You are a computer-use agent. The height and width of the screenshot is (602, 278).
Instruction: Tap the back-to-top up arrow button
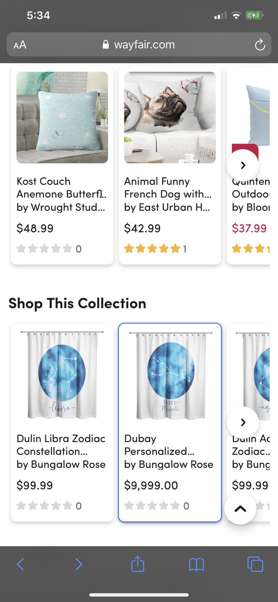240,509
